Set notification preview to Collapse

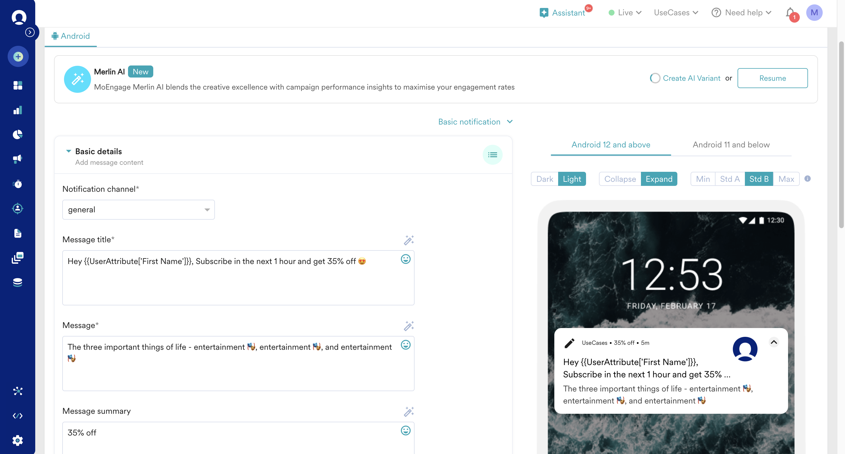tap(620, 179)
